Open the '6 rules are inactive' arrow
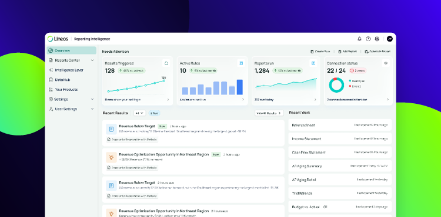Viewport: 441px width, 217px height. click(x=243, y=100)
